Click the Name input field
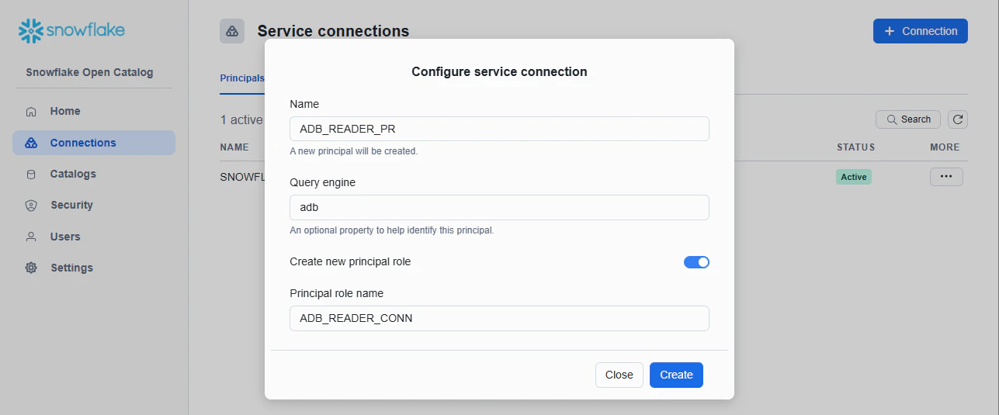Viewport: 999px width, 415px height. point(499,129)
